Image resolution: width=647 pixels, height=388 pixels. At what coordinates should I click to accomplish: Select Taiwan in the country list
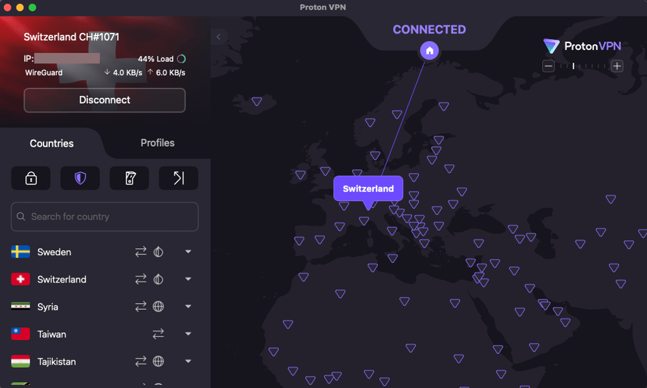(x=52, y=334)
